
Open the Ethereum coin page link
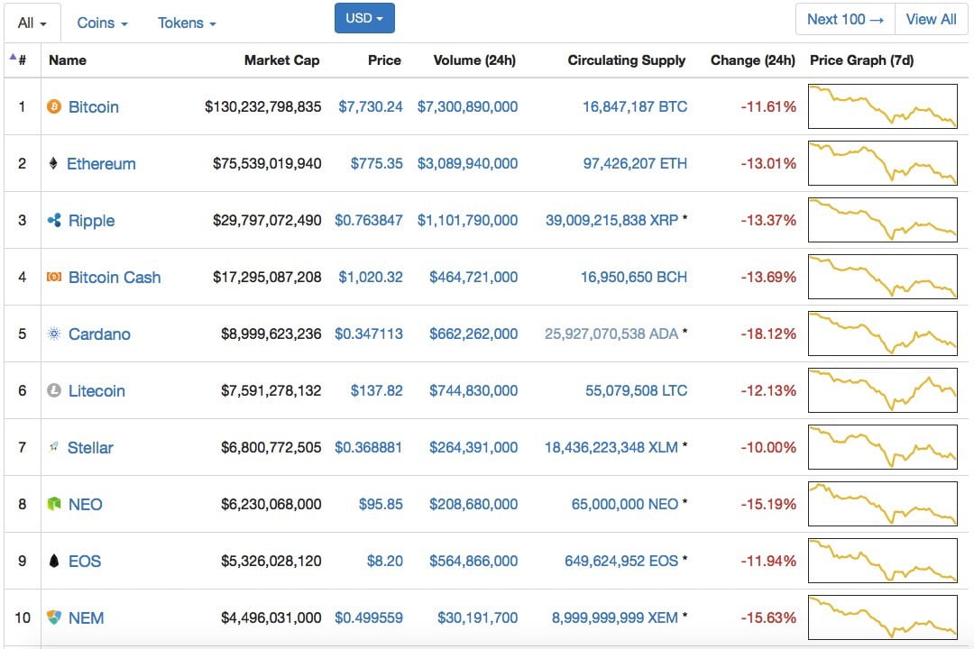click(101, 164)
